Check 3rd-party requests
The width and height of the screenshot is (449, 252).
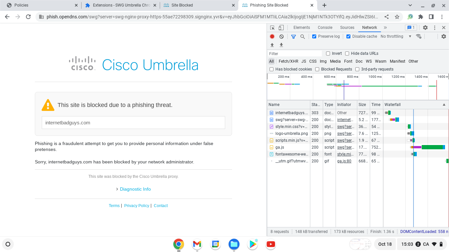point(357,69)
